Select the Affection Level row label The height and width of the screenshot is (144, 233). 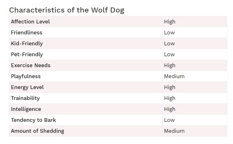pyautogui.click(x=30, y=22)
